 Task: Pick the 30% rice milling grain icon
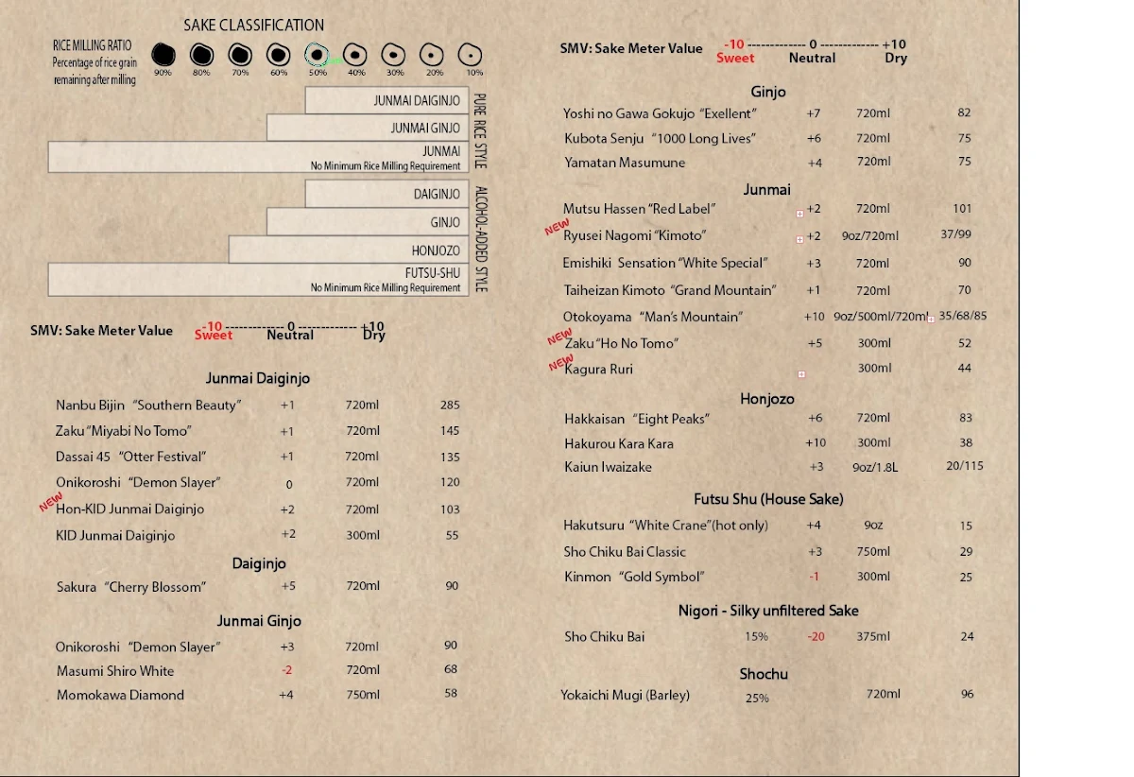click(393, 55)
